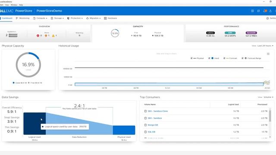Click the Protection shield icon
Screen dimensions: 276x155
(x=69, y=18)
